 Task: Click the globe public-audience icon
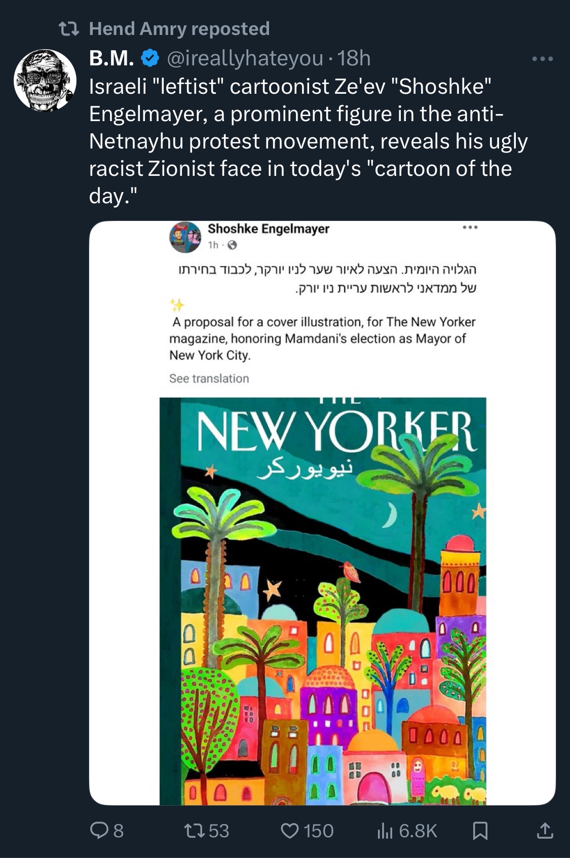click(x=232, y=245)
